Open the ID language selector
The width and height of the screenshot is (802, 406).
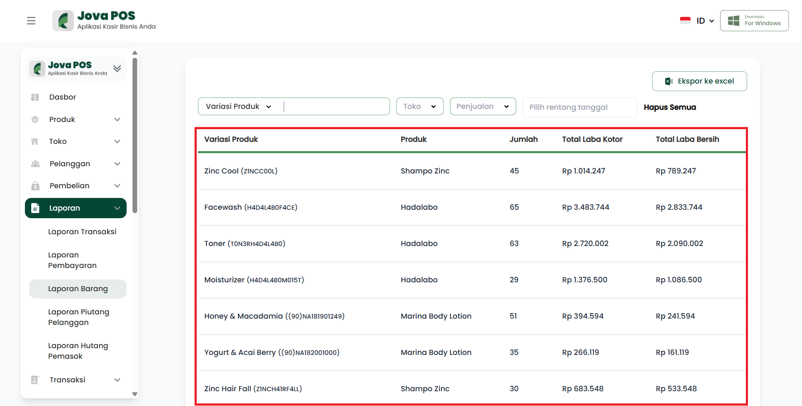tap(704, 21)
